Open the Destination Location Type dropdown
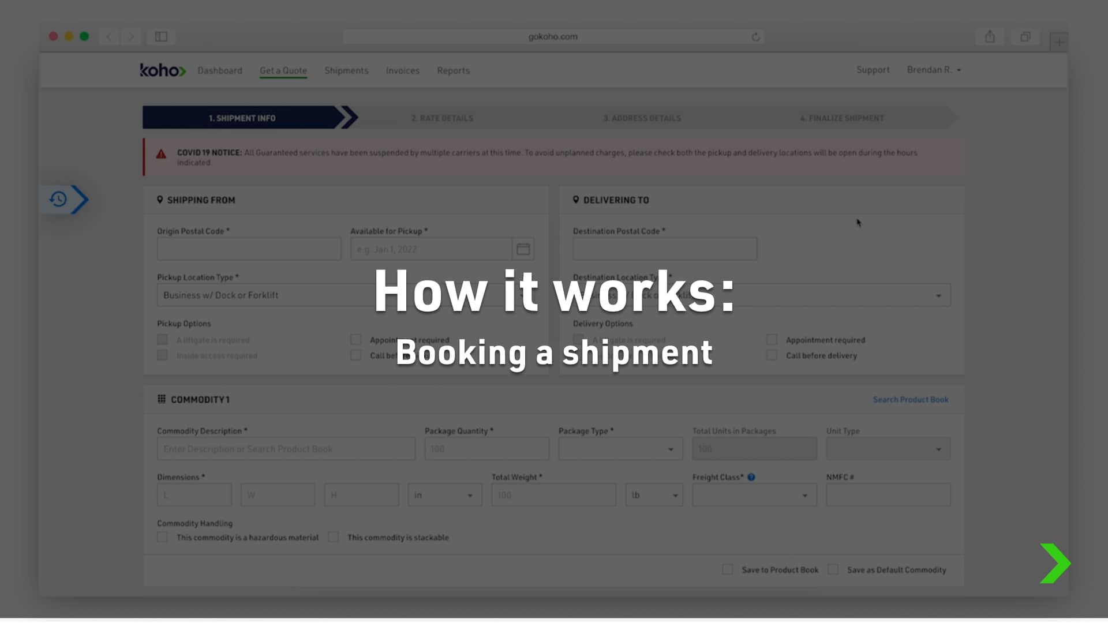 tap(937, 295)
